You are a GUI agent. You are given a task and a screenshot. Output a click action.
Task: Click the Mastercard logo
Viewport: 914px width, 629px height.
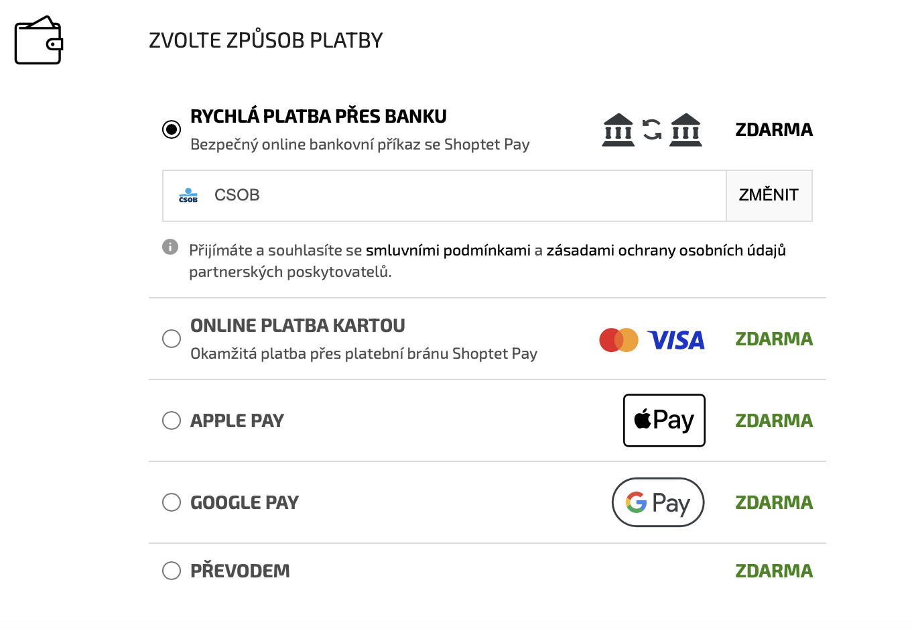618,340
